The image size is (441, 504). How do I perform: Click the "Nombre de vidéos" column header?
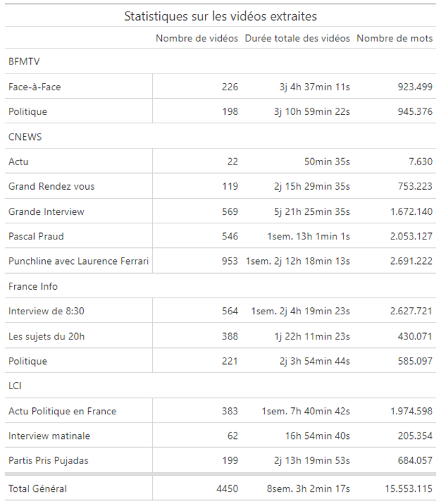coord(197,39)
